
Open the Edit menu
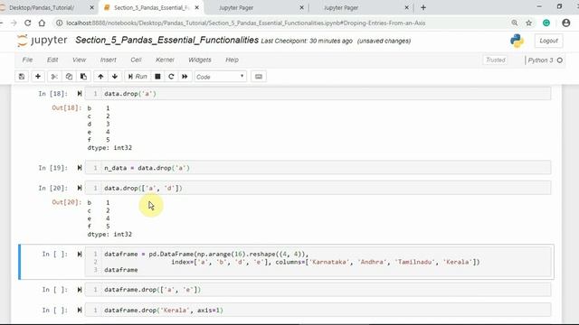coord(52,60)
